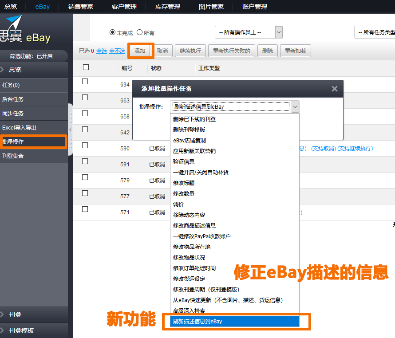Choose 调价 from the list

coord(235,204)
